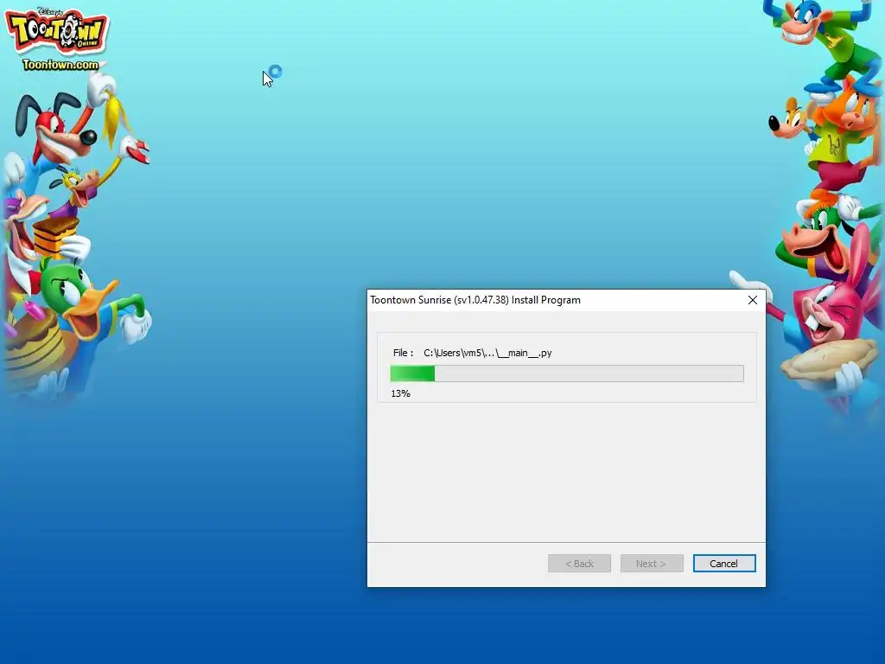Click the file path C:\Users\vm5\...\__main__.py
885x664 pixels.
click(487, 353)
